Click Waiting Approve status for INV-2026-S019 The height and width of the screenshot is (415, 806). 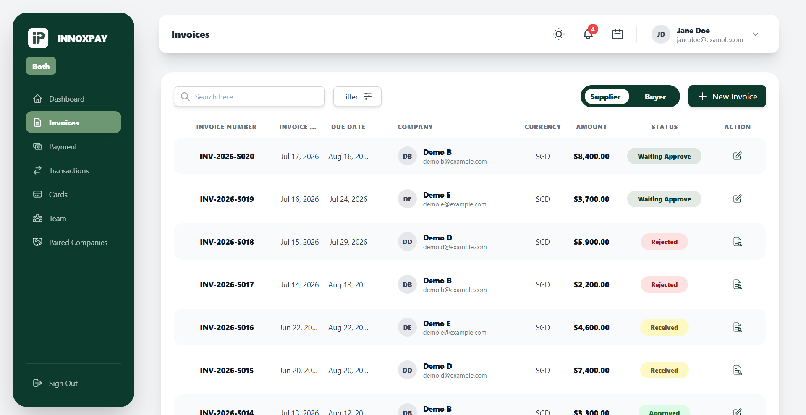click(664, 199)
